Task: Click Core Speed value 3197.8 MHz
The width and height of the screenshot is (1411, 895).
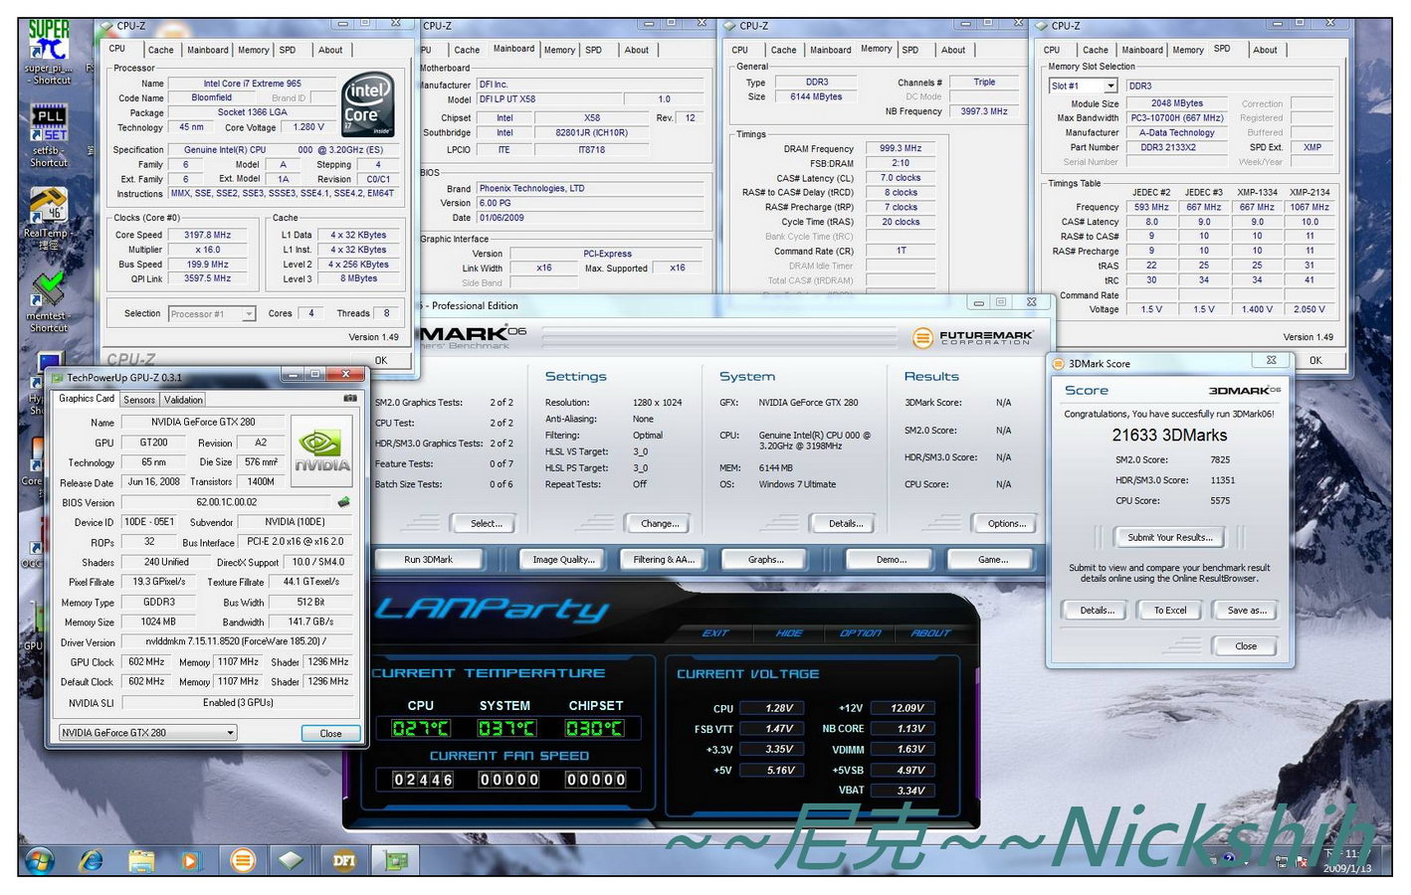Action: [207, 236]
